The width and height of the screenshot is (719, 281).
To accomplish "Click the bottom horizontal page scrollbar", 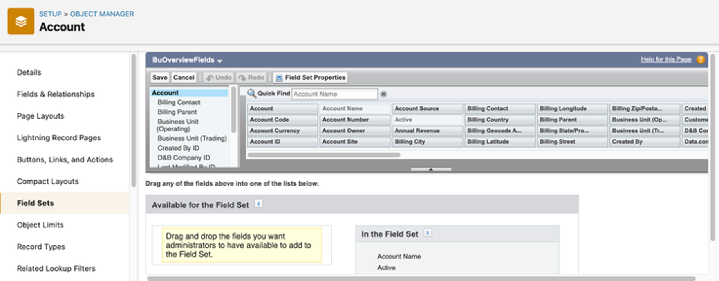I will (421, 279).
